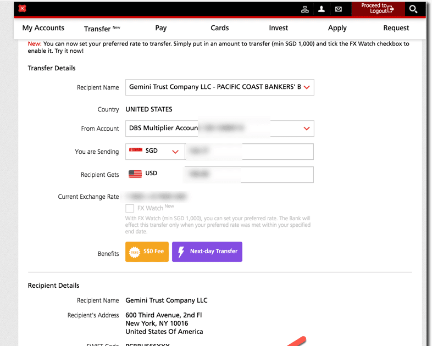The height and width of the screenshot is (346, 432).
Task: Open Transfer menu
Action: pos(102,29)
